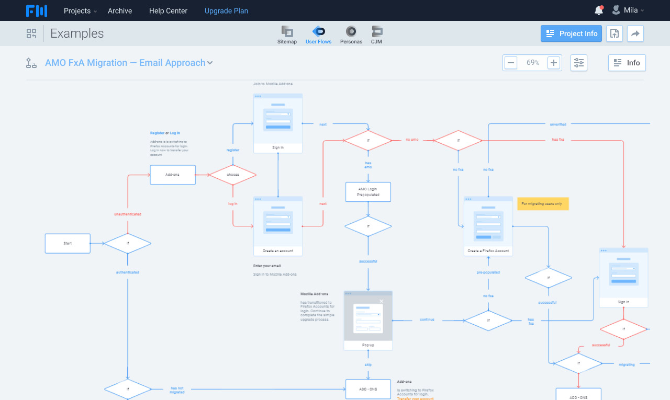Zoom in with the plus button
The height and width of the screenshot is (400, 670).
pos(554,63)
